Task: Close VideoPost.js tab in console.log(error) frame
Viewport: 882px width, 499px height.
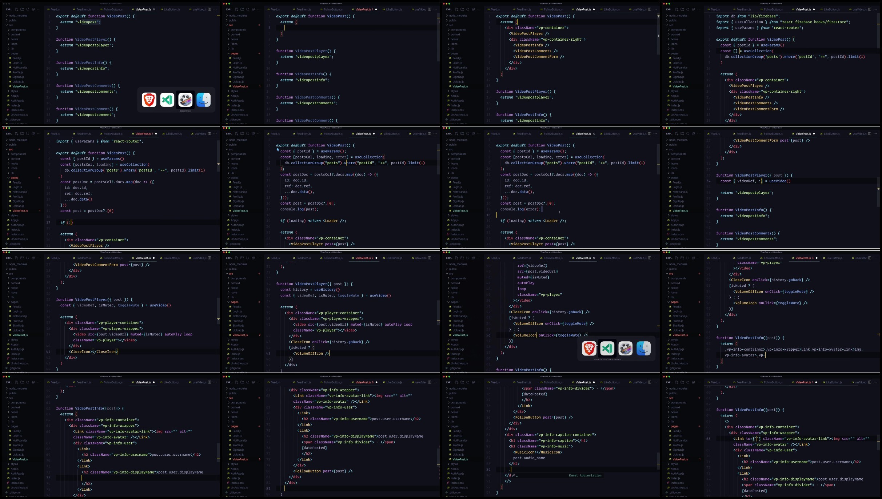Action: click(594, 134)
